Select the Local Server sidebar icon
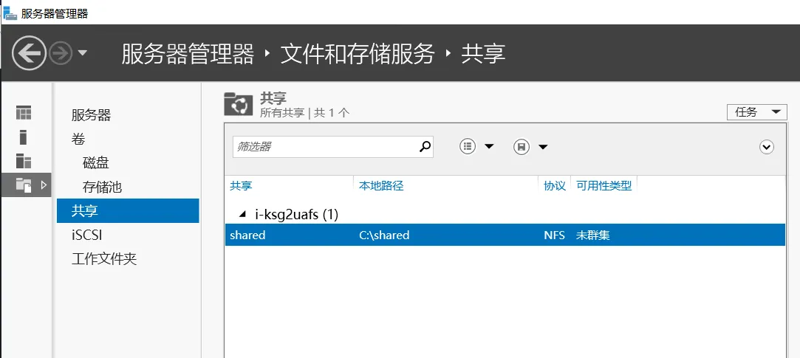 pyautogui.click(x=24, y=137)
